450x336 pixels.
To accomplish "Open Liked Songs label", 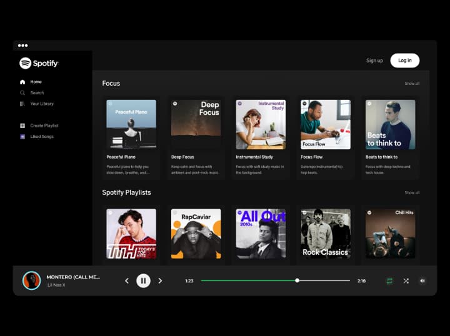I will click(42, 137).
